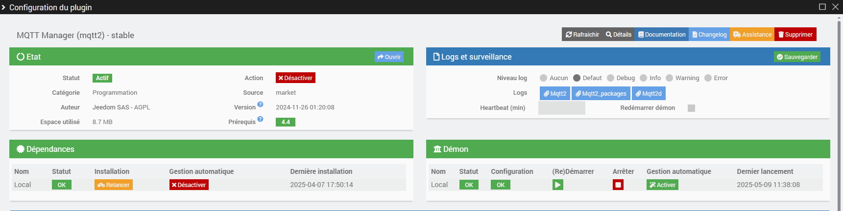Delete the plugin with the Supprimer trash button

click(x=795, y=34)
